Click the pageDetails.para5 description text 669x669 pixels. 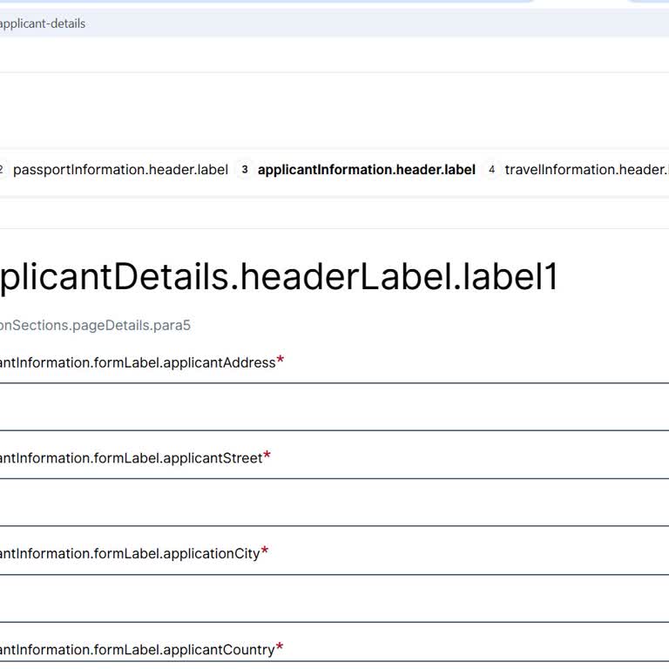pos(94,326)
